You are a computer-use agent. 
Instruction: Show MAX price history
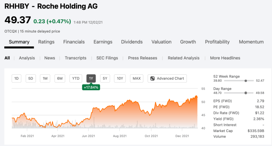(x=137, y=79)
